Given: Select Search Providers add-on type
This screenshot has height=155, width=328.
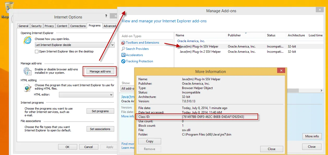Looking at the screenshot, I should 137,49.
